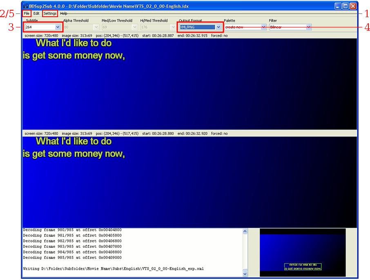Click target info 'start: 00:26:28.880'
Screen dimensions: 370x280
[x=158, y=133]
